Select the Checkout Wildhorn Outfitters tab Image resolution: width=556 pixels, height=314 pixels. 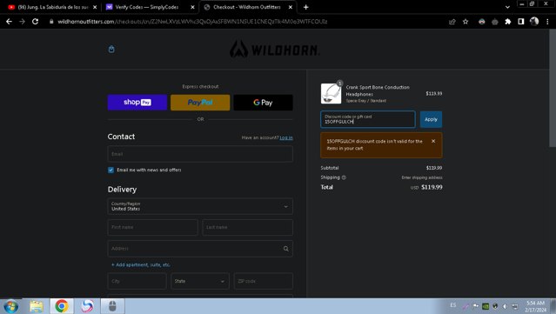[248, 7]
